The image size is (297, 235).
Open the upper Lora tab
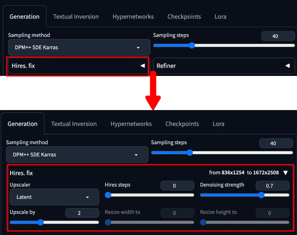point(221,16)
